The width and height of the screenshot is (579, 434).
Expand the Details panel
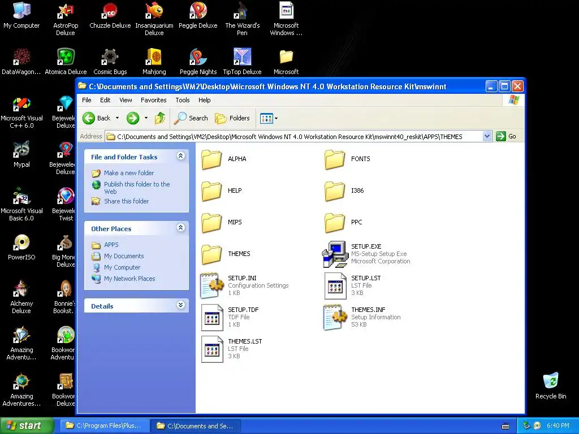(180, 305)
